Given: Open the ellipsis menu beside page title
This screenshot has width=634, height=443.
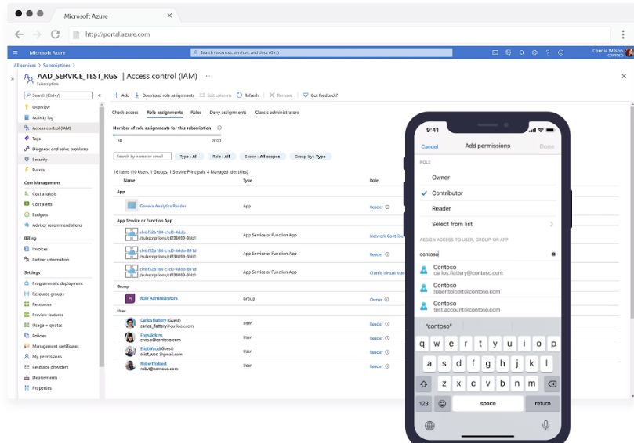Looking at the screenshot, I should pyautogui.click(x=208, y=76).
